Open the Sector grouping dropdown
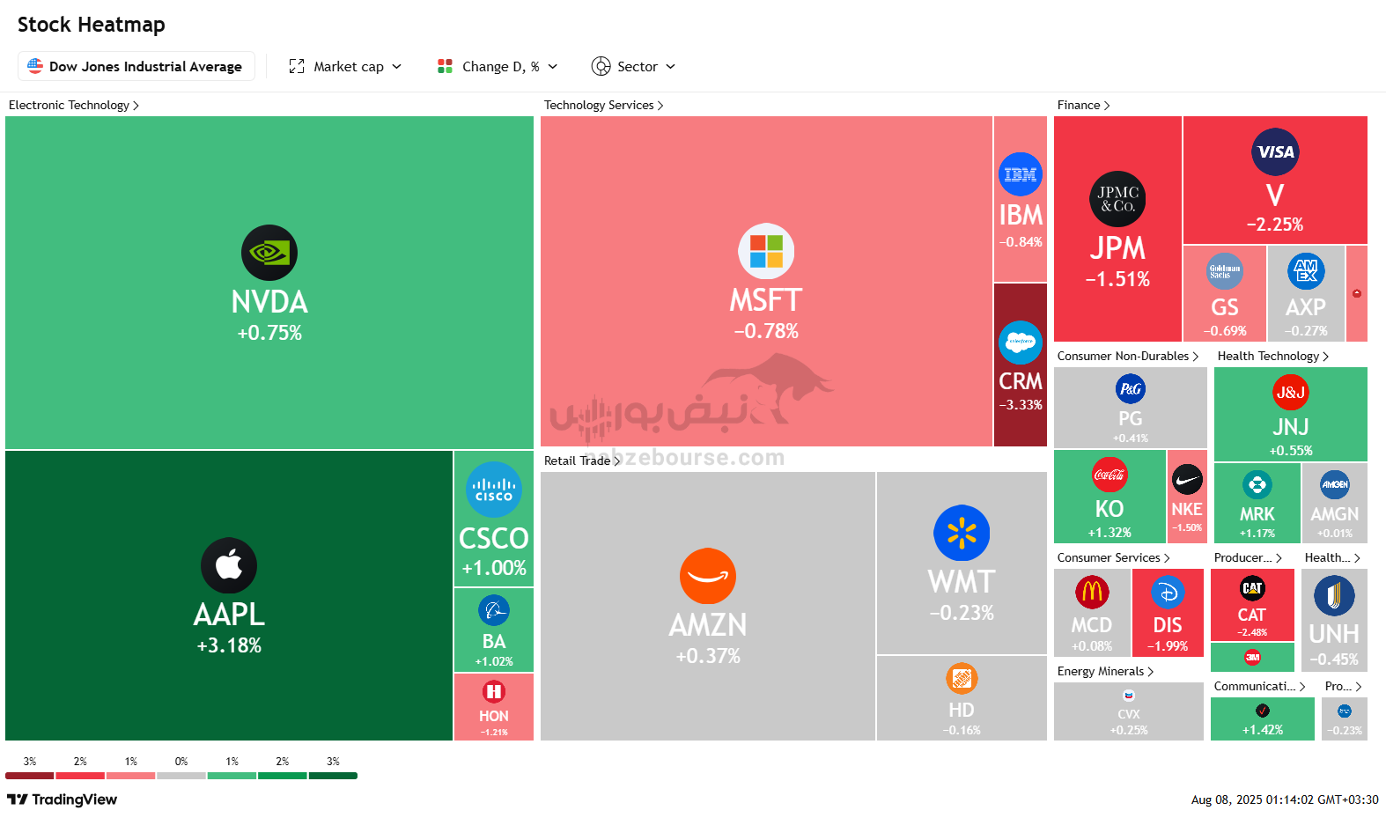1386x818 pixels. point(634,66)
